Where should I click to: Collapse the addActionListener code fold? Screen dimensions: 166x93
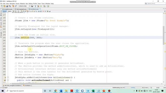coord(8,77)
